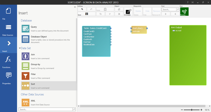Select the CreditCardID field
Image resolution: width=211 pixels, height=112 pixels.
pyautogui.click(x=89, y=31)
